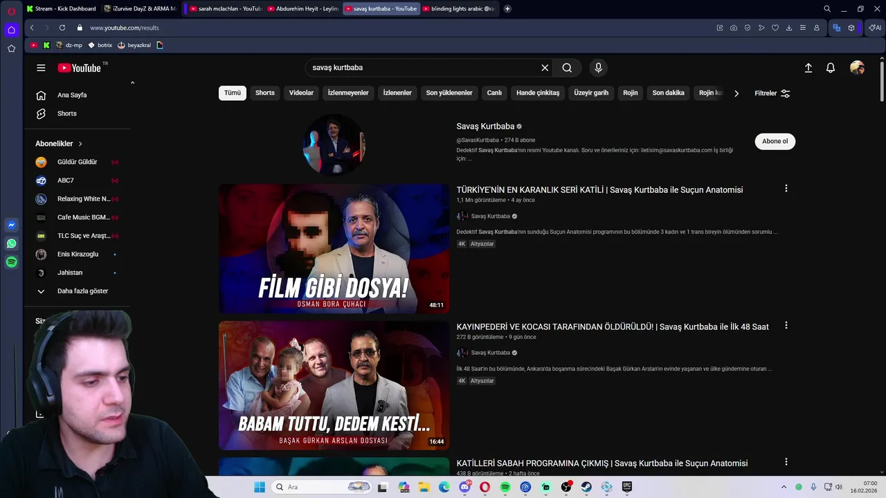Screen dimensions: 886x498
Task: Show more filter chips with right arrow
Action: (736, 93)
